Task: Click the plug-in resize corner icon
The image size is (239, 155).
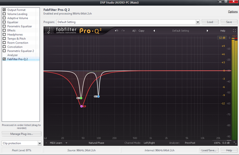Action: [x=235, y=143]
